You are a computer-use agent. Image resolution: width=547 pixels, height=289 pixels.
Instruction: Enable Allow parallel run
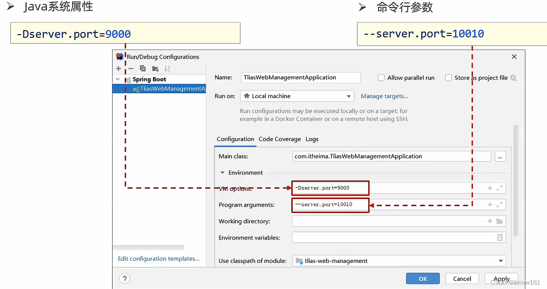(380, 77)
